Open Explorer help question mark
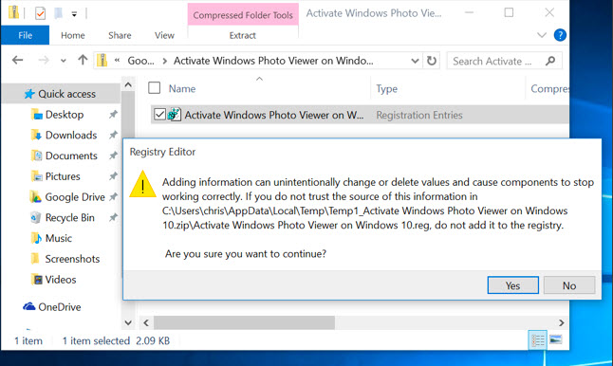This screenshot has height=366, width=613. click(560, 35)
